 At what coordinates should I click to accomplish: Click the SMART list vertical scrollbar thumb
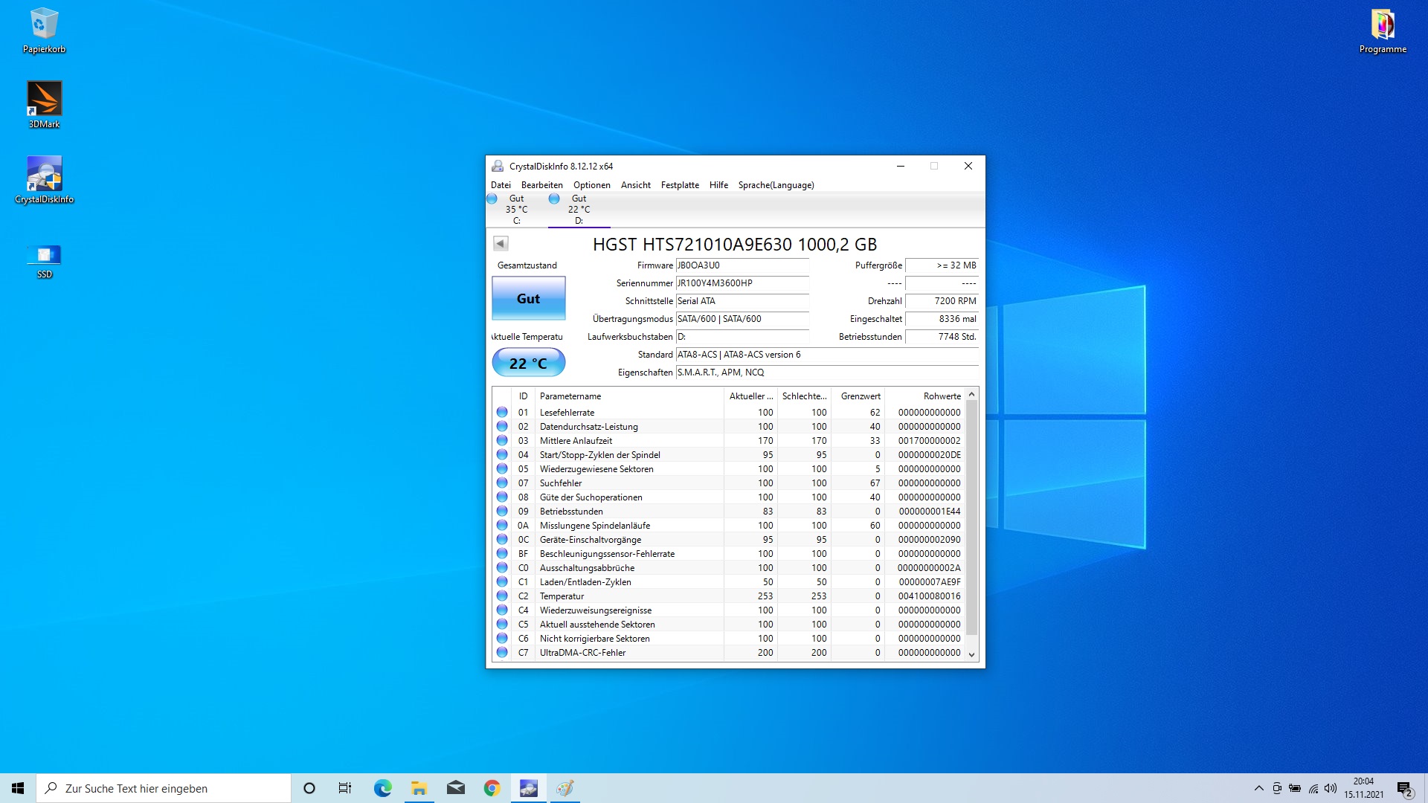coord(971,518)
